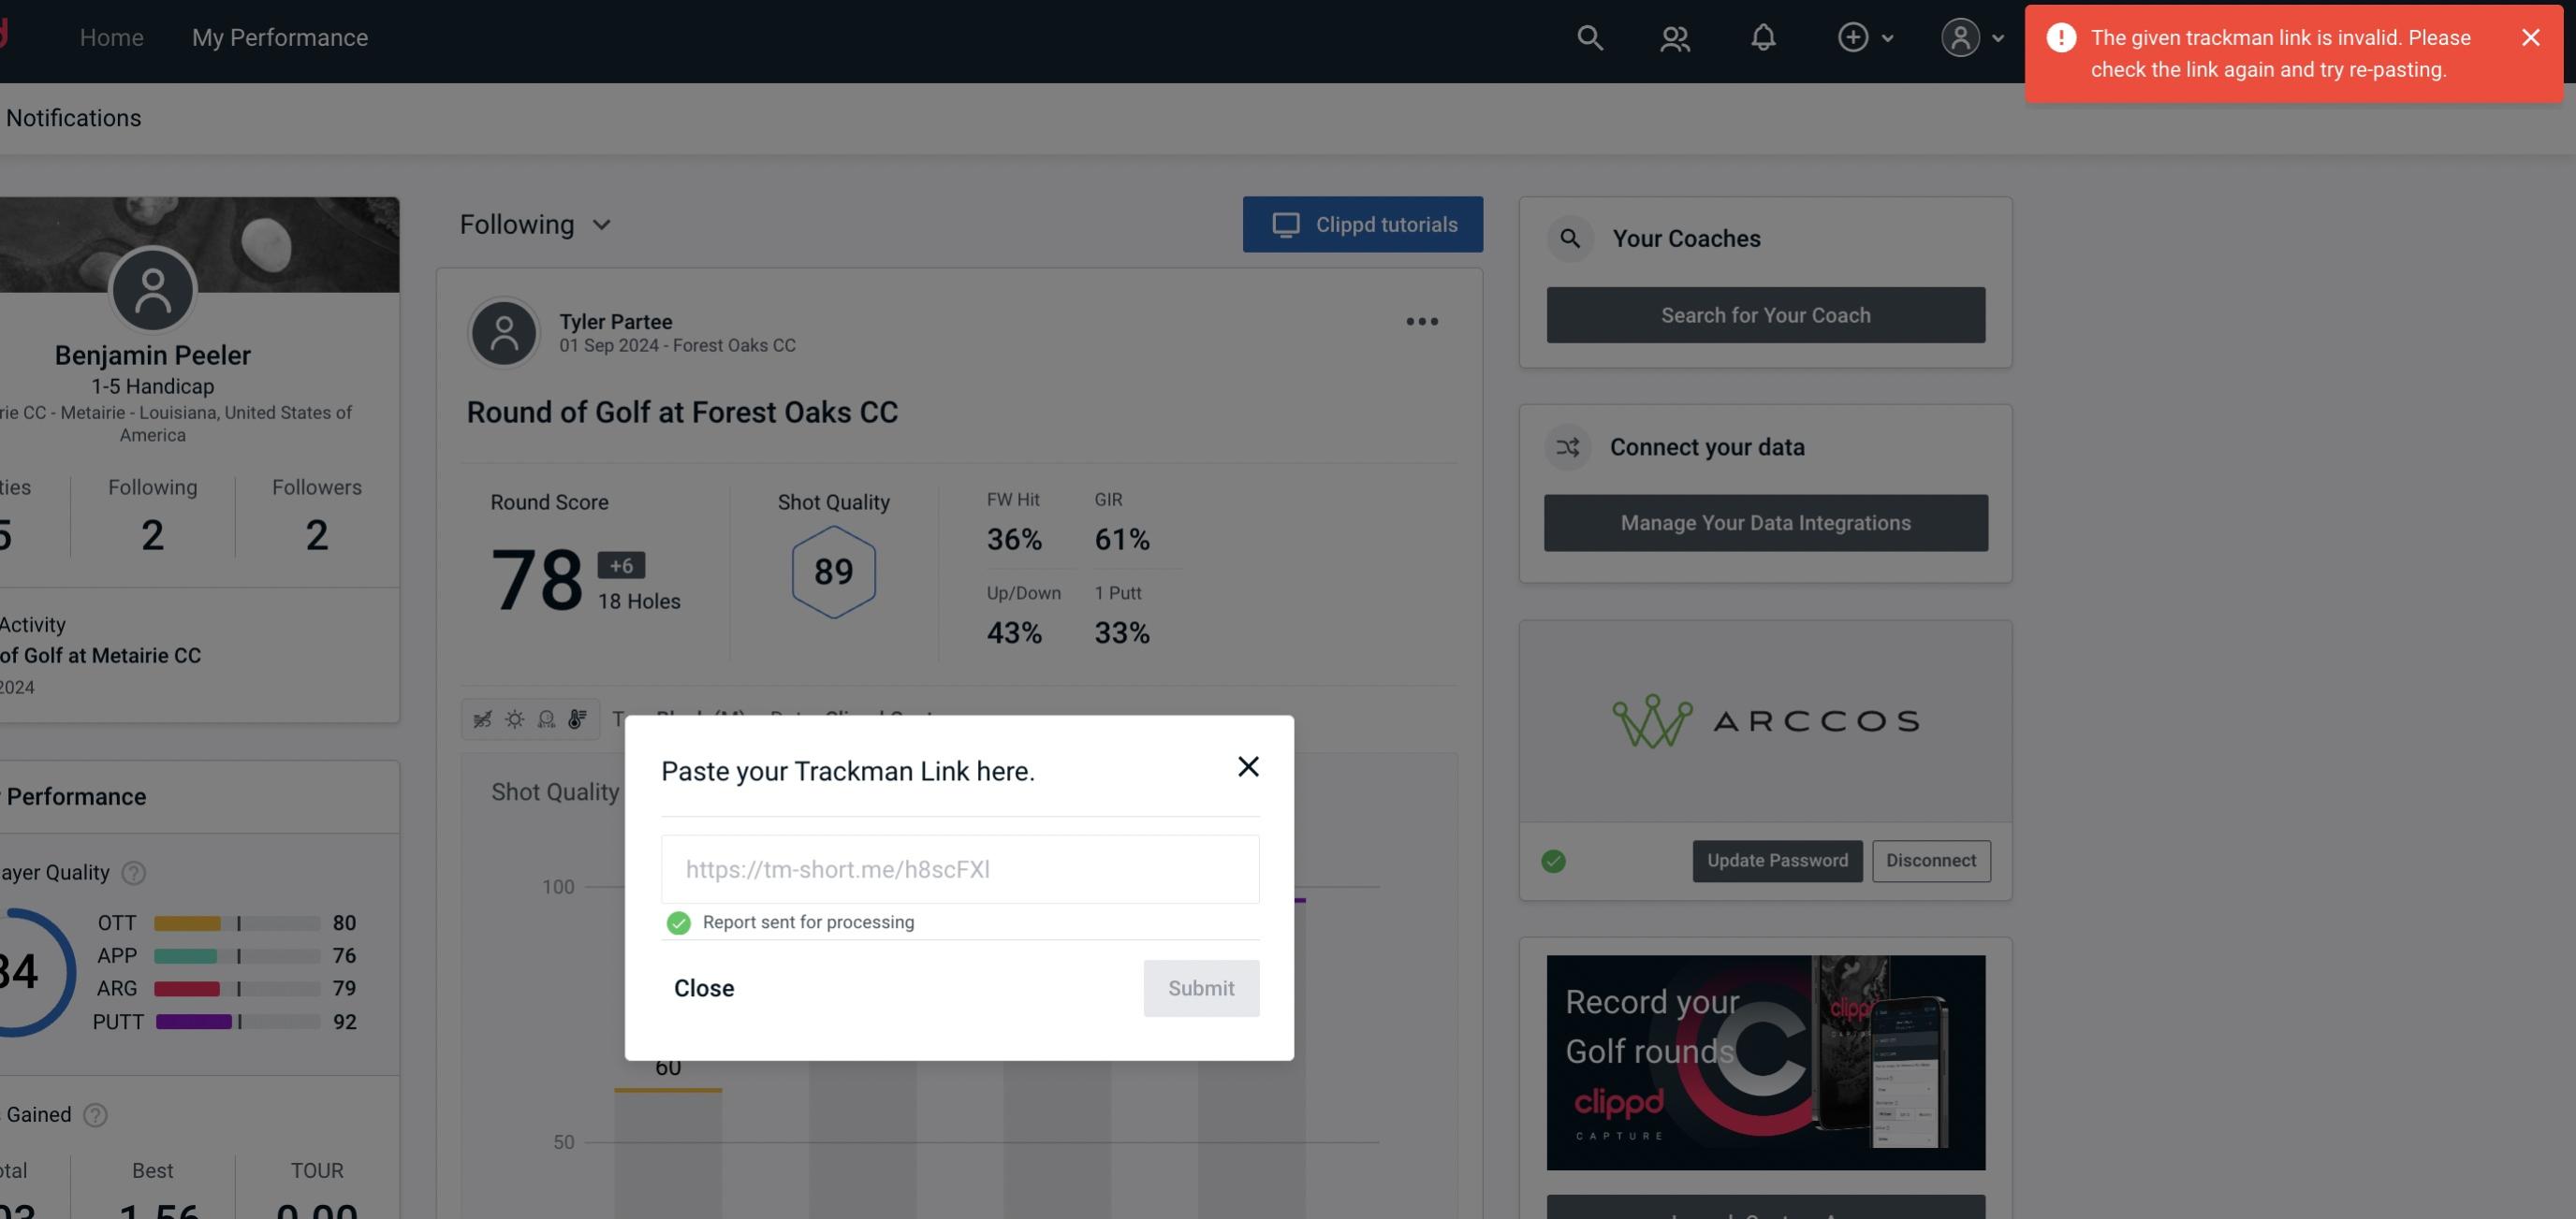Click the search icon in the top navbar
The width and height of the screenshot is (2576, 1219).
click(1588, 36)
